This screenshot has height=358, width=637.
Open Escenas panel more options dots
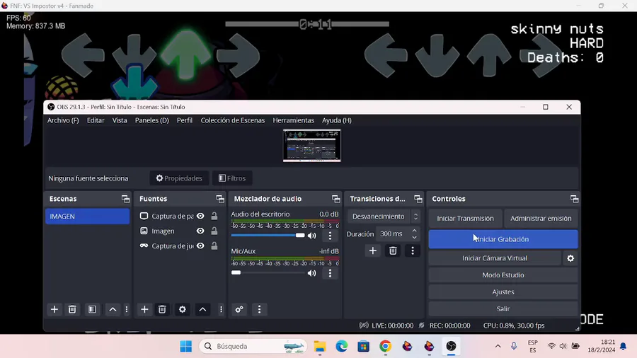point(127,309)
